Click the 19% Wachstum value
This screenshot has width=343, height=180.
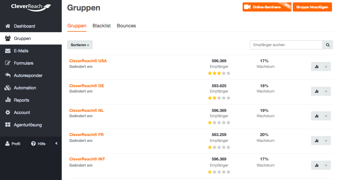pos(264,111)
